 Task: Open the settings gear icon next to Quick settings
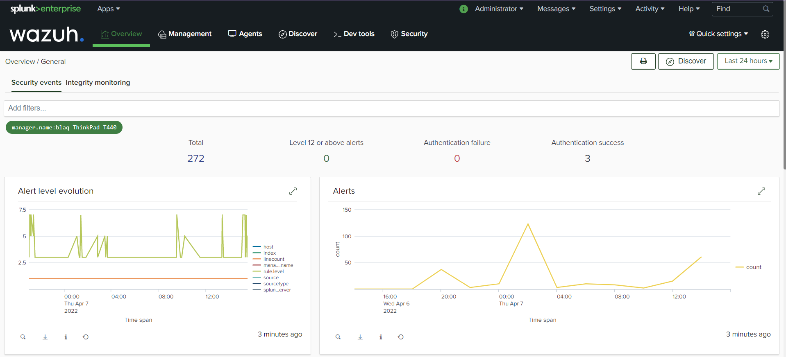765,34
